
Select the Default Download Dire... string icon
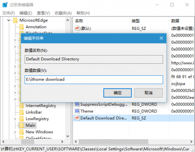click(x=77, y=118)
